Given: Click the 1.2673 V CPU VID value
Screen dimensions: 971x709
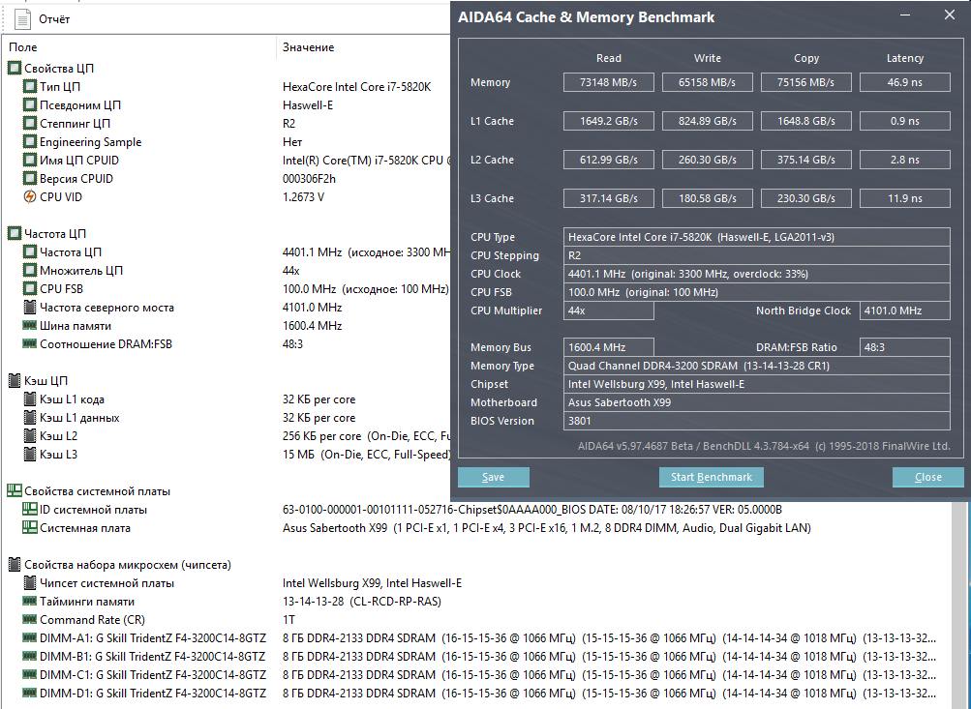Looking at the screenshot, I should coord(303,196).
